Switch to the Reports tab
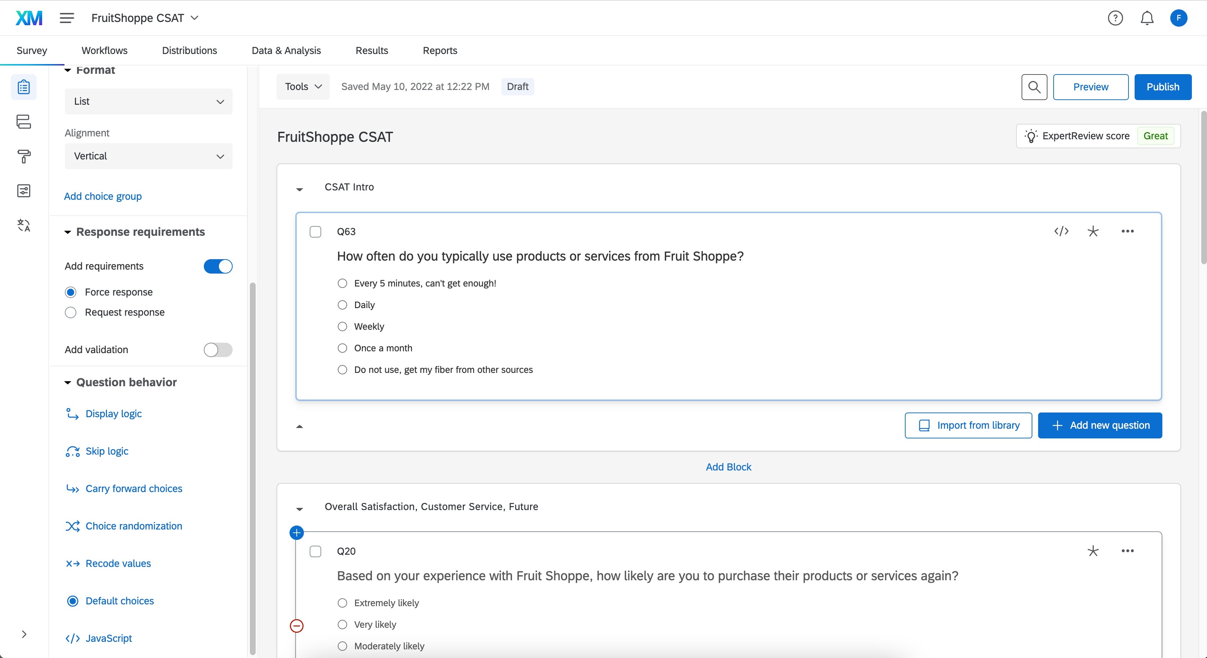 tap(440, 51)
